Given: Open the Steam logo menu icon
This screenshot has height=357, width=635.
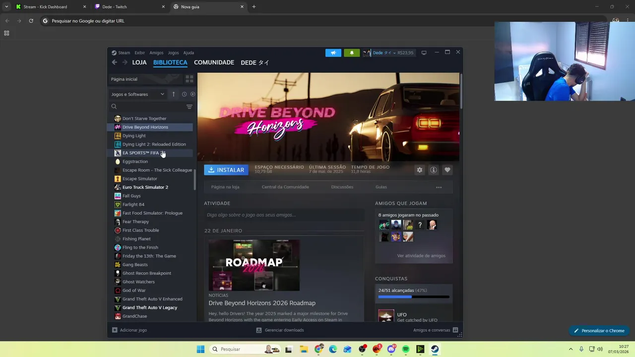Looking at the screenshot, I should coord(114,53).
